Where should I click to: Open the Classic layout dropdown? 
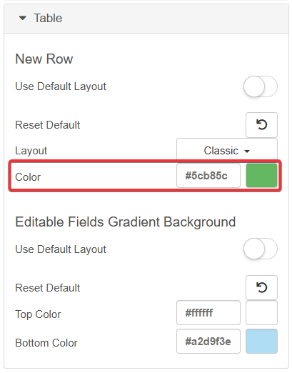227,151
